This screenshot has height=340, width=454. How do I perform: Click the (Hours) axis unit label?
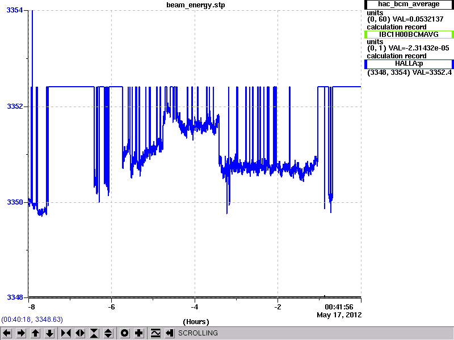[x=196, y=322]
